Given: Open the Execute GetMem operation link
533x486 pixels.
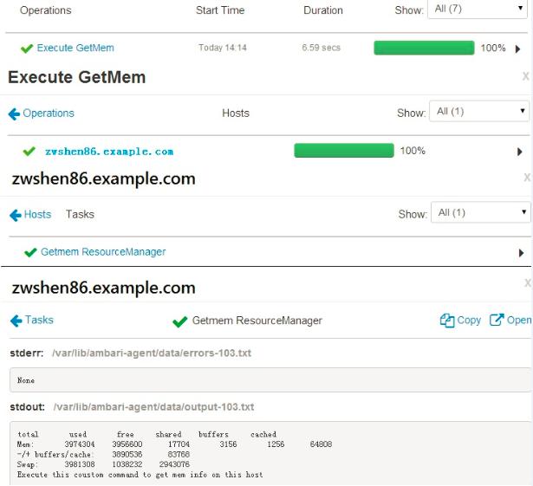Looking at the screenshot, I should point(75,48).
